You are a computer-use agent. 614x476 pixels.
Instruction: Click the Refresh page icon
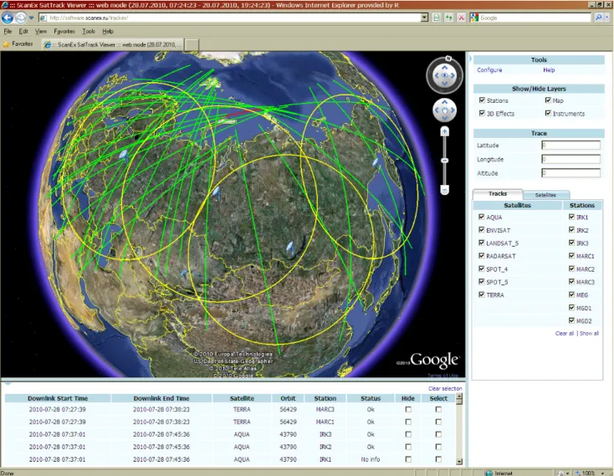point(448,18)
